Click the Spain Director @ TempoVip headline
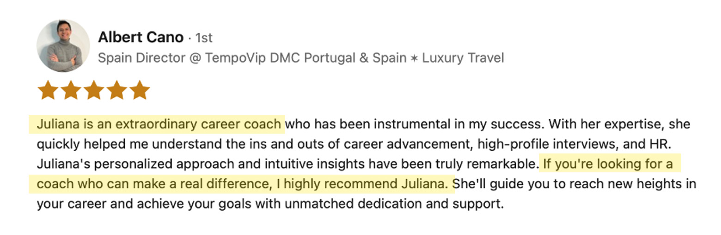This screenshot has width=721, height=235. pos(301,58)
